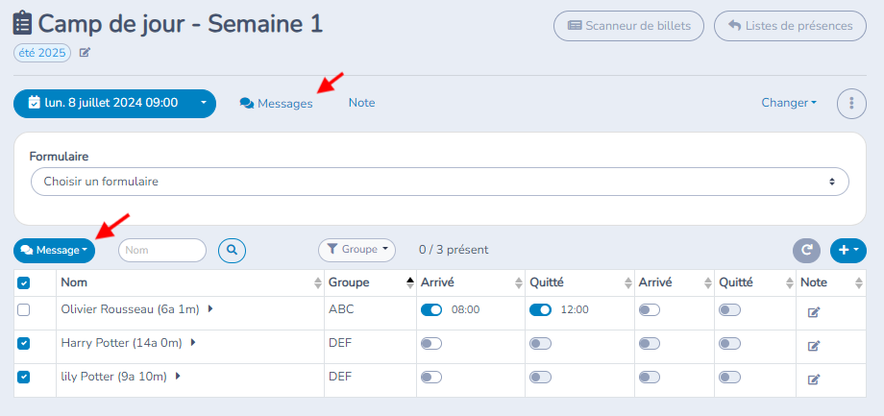Open Scanneur de billets
884x416 pixels.
tap(628, 26)
